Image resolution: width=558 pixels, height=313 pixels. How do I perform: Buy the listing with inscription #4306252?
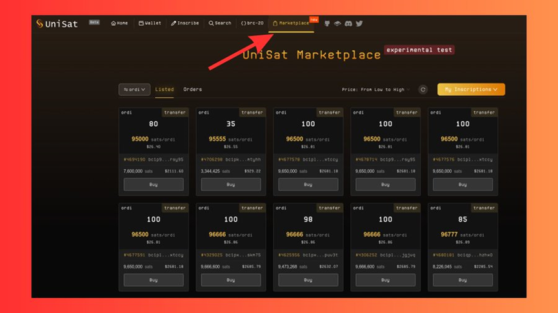[385, 280]
